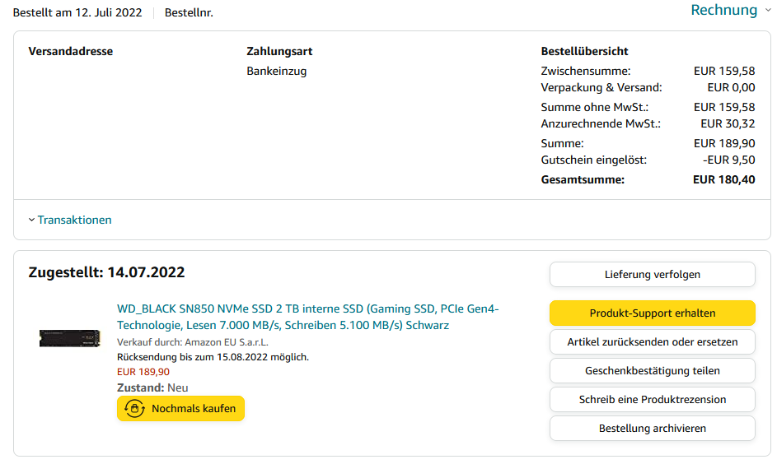Click the small chevron before Transaktionen
Image resolution: width=777 pixels, height=464 pixels.
coord(31,220)
